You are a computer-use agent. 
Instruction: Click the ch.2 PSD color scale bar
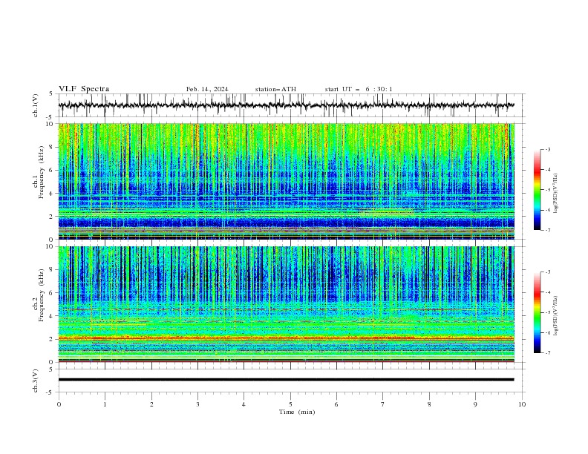(x=537, y=312)
